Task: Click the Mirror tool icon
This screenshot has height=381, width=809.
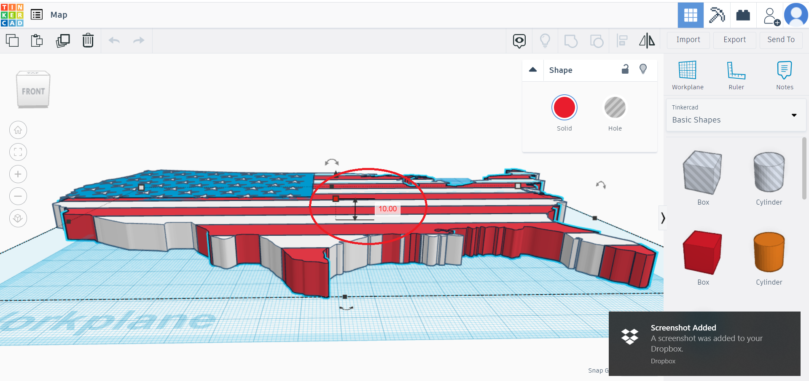Action: tap(647, 41)
